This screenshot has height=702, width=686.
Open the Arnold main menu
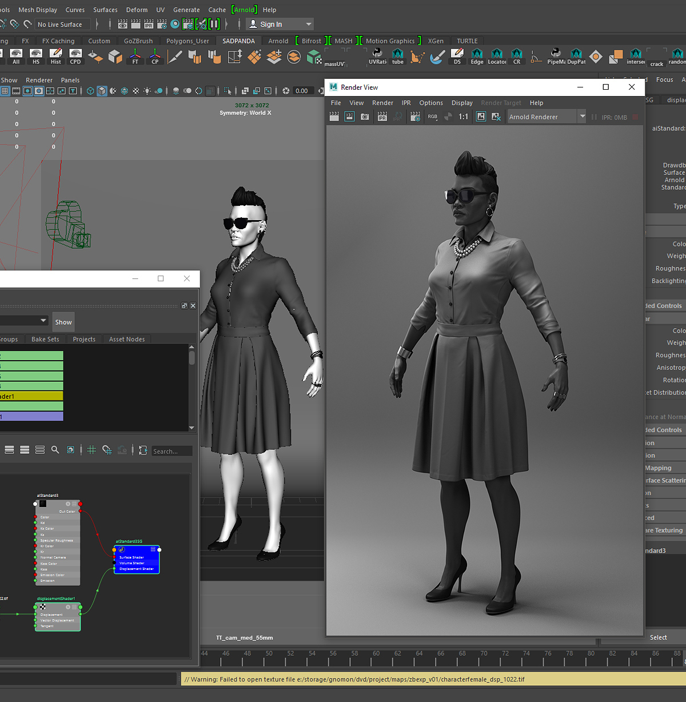point(244,10)
